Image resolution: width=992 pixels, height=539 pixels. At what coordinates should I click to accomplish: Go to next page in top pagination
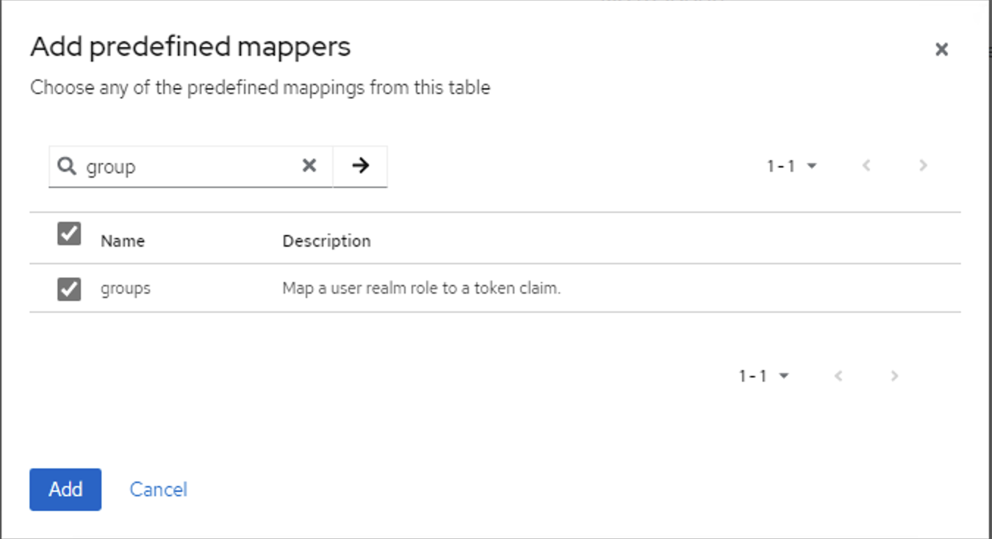click(923, 166)
